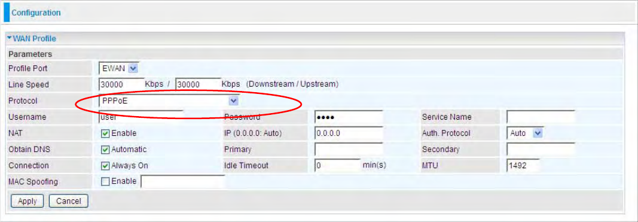Toggle the NAT Enable checkbox
This screenshot has width=638, height=222.
pyautogui.click(x=105, y=133)
